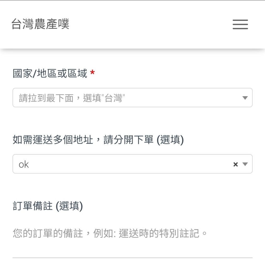Select the "ok" value text in the dropdown
This screenshot has width=265, height=267.
point(24,165)
